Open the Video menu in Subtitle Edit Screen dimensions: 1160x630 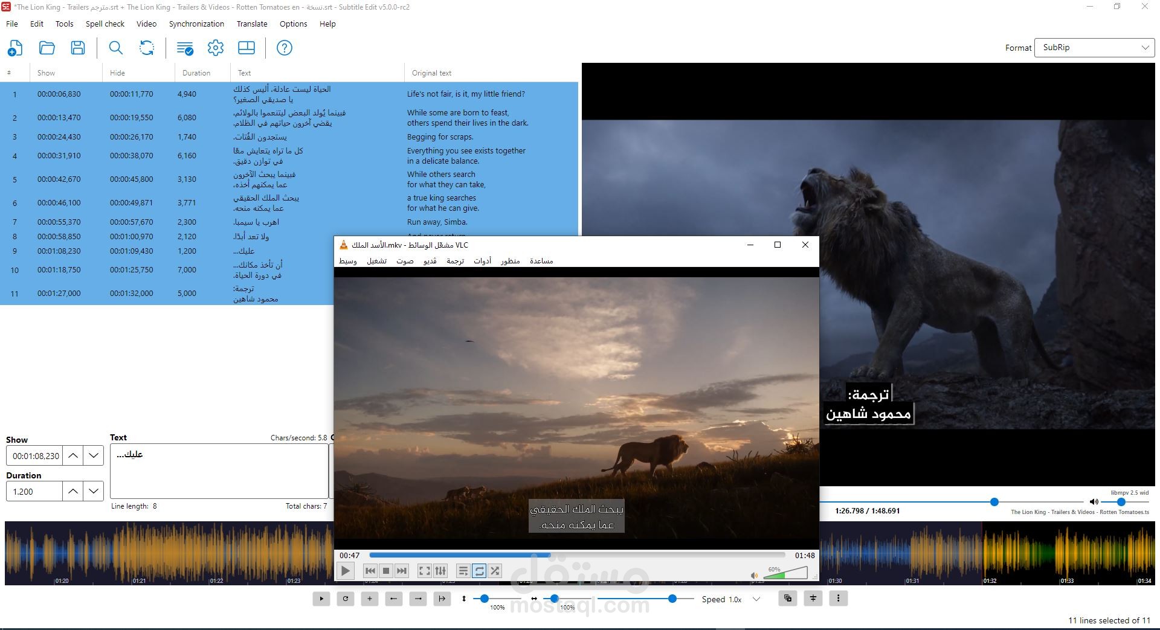tap(147, 24)
